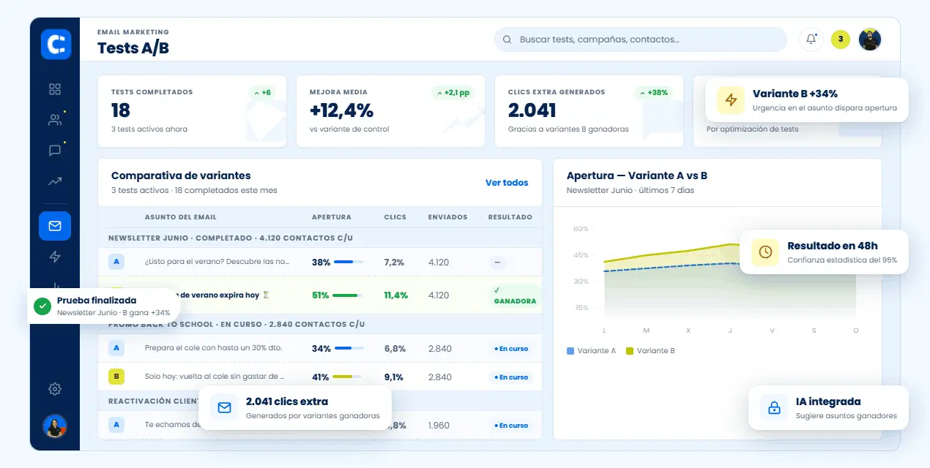Select the Newsletter Junio group header row
The width and height of the screenshot is (930, 468).
(320, 238)
